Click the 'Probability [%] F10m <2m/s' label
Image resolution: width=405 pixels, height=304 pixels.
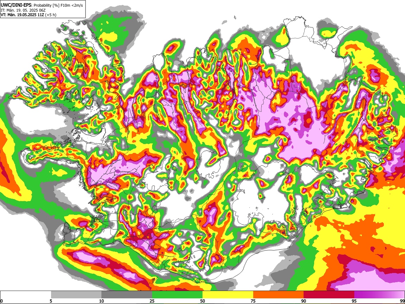[58, 5]
